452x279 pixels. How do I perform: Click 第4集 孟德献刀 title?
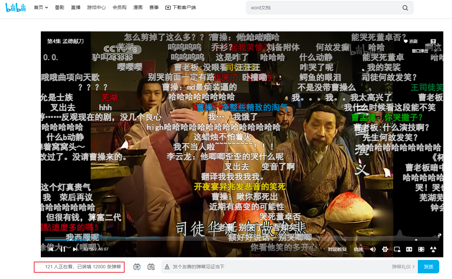click(x=65, y=41)
